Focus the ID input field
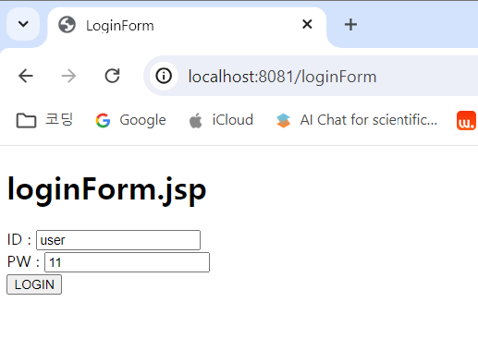Screen dimensions: 478x350 [x=118, y=240]
